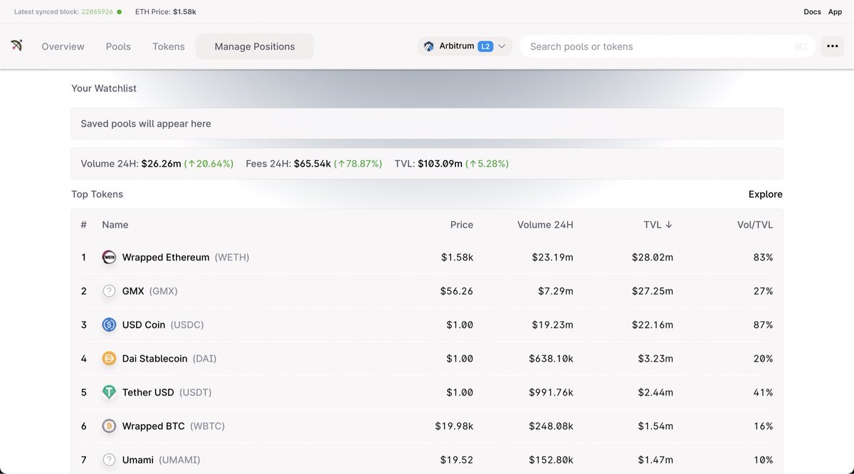Switch to the Tokens tab
Screen dimensions: 854x474
click(169, 46)
